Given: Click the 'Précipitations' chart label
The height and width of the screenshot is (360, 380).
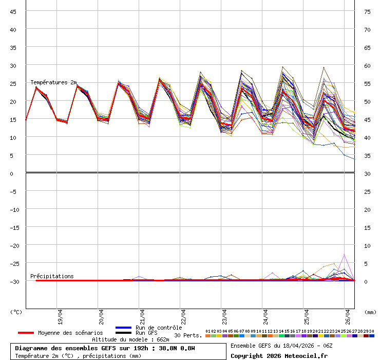Looking at the screenshot, I should click(x=52, y=276).
